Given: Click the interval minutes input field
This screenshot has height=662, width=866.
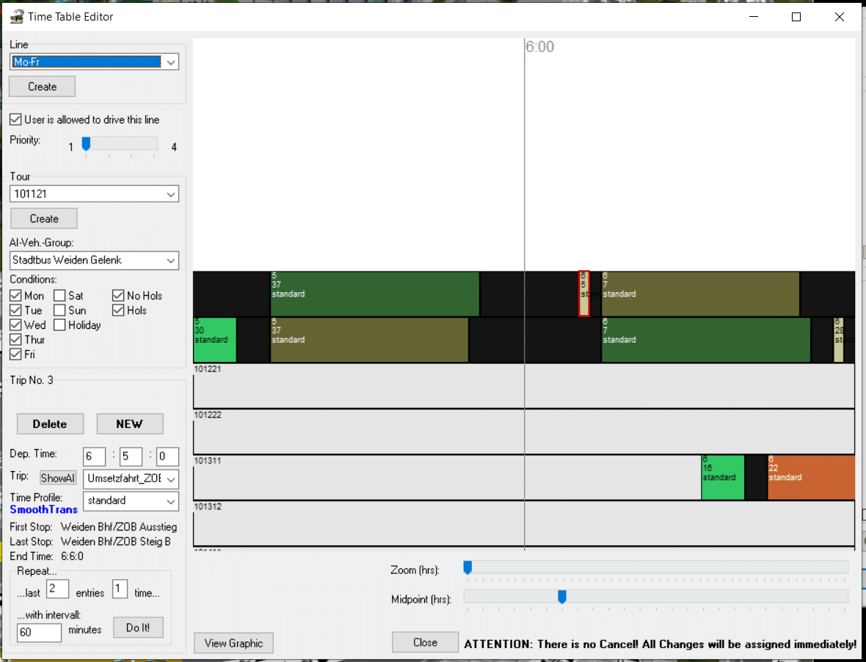Looking at the screenshot, I should click(x=39, y=632).
